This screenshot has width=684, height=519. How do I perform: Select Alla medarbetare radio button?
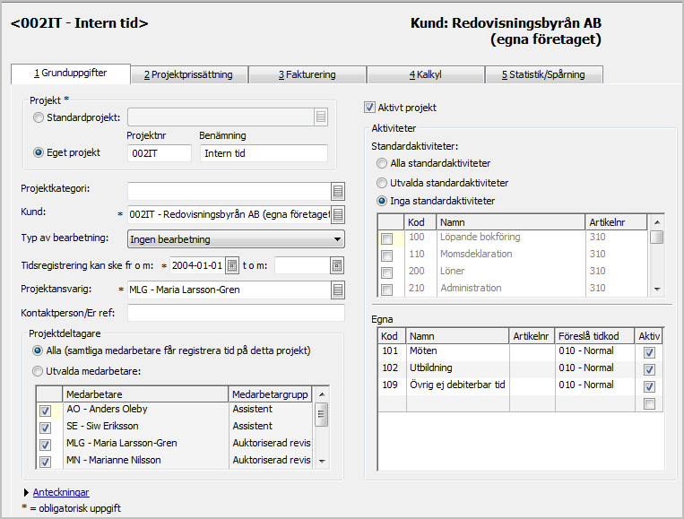point(38,350)
